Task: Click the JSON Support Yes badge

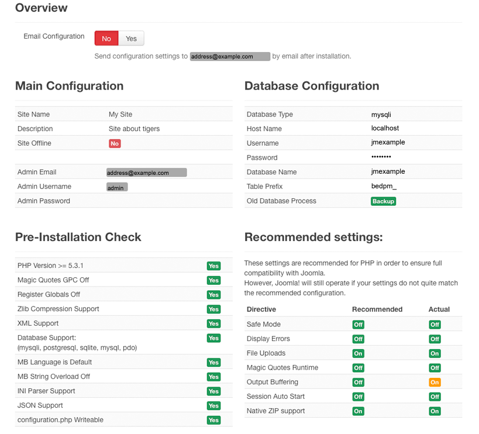Action: click(x=213, y=406)
